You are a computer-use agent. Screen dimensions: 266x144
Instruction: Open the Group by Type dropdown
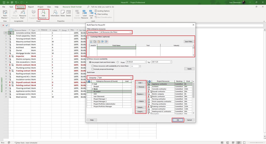[131, 78]
